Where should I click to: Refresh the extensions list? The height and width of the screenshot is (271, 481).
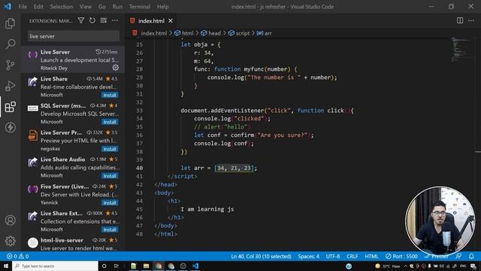click(x=92, y=20)
